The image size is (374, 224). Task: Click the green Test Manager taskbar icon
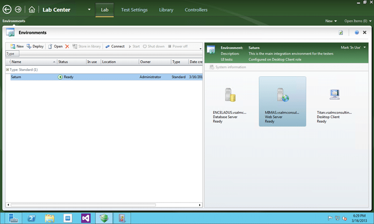coord(104,218)
